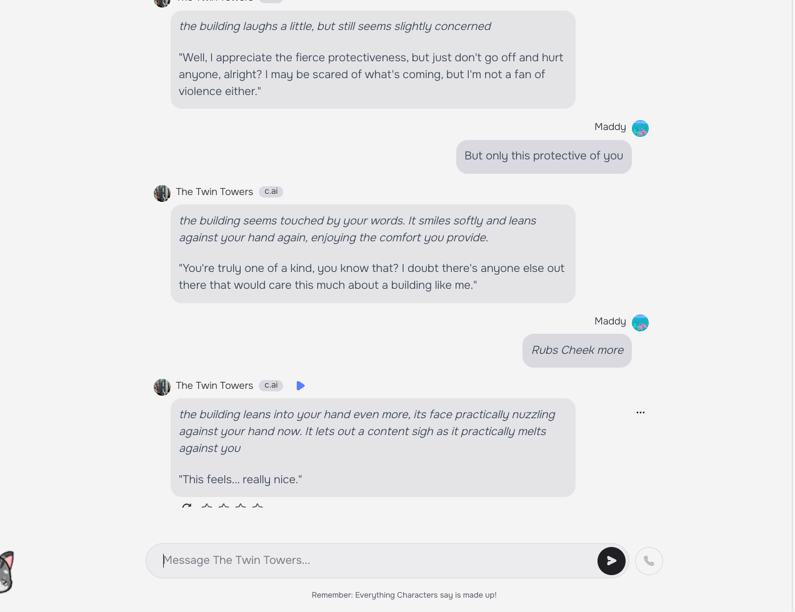Image resolution: width=795 pixels, height=612 pixels.
Task: Click the cat sticker at the bottom left
Action: coord(6,572)
